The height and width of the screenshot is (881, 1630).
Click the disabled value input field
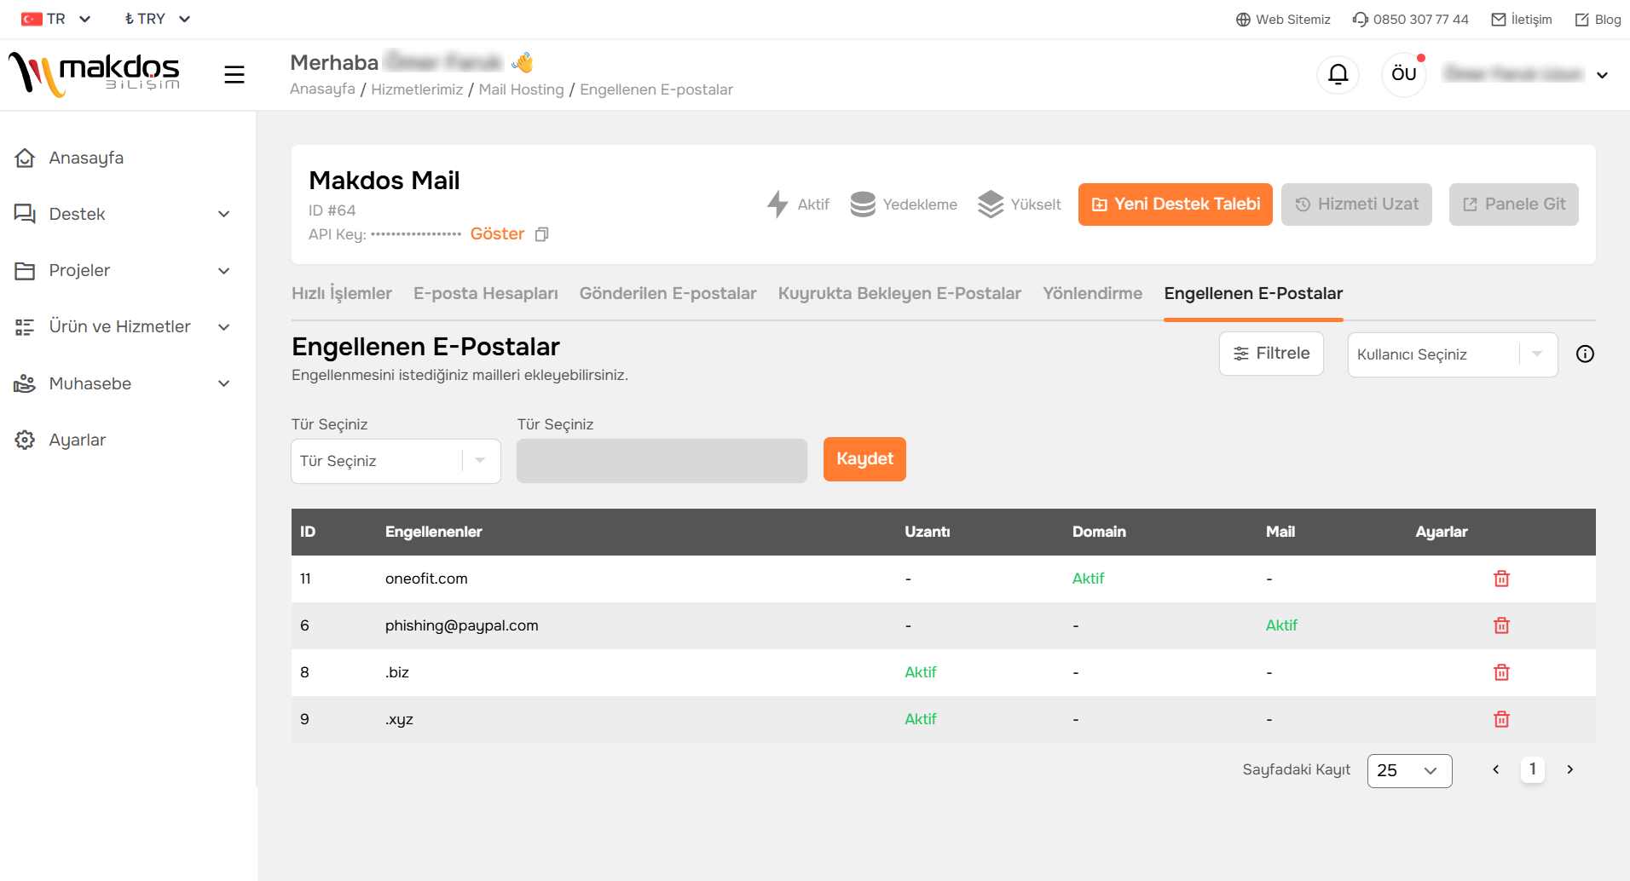[662, 461]
